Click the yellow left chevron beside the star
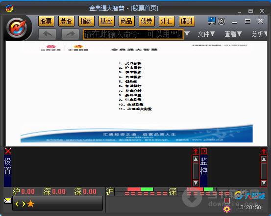This screenshot has height=216, width=271. 17,204
